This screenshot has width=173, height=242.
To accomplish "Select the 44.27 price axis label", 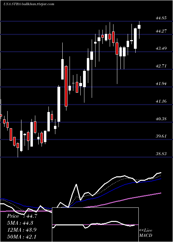I will pos(161,31).
